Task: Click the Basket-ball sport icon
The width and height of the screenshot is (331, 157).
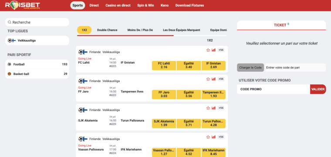Action: (x=9, y=74)
